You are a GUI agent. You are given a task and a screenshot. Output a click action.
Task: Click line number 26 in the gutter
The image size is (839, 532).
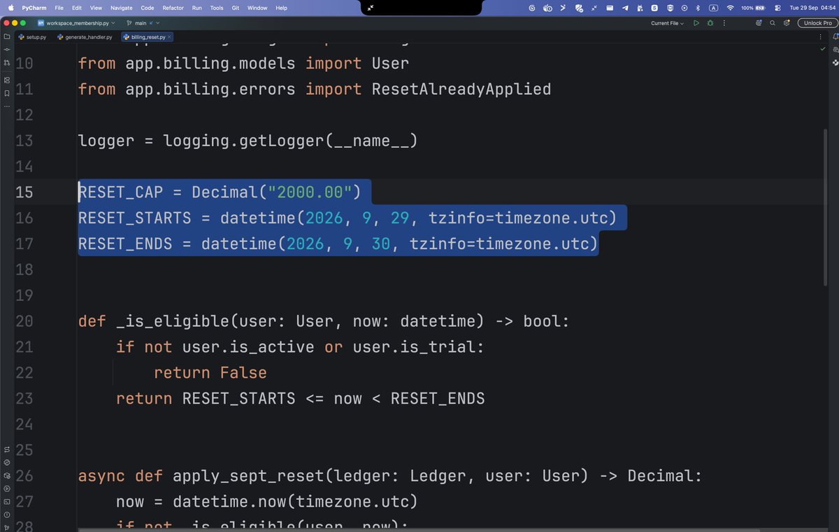24,476
